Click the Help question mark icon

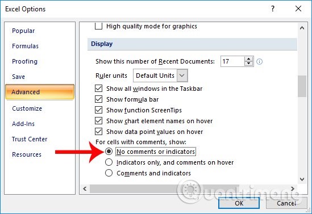(x=273, y=9)
